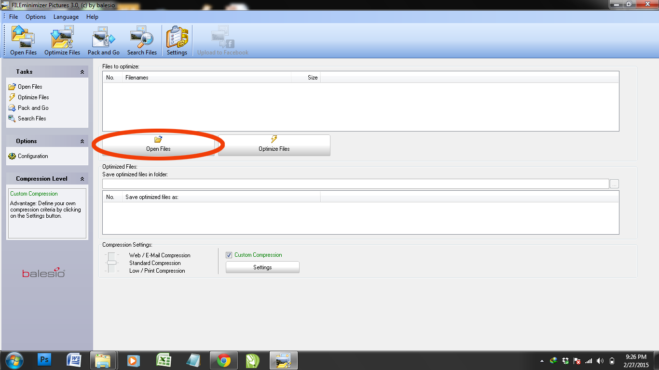Viewport: 659px width, 370px height.
Task: Click Low / Print Compression label
Action: (x=157, y=271)
